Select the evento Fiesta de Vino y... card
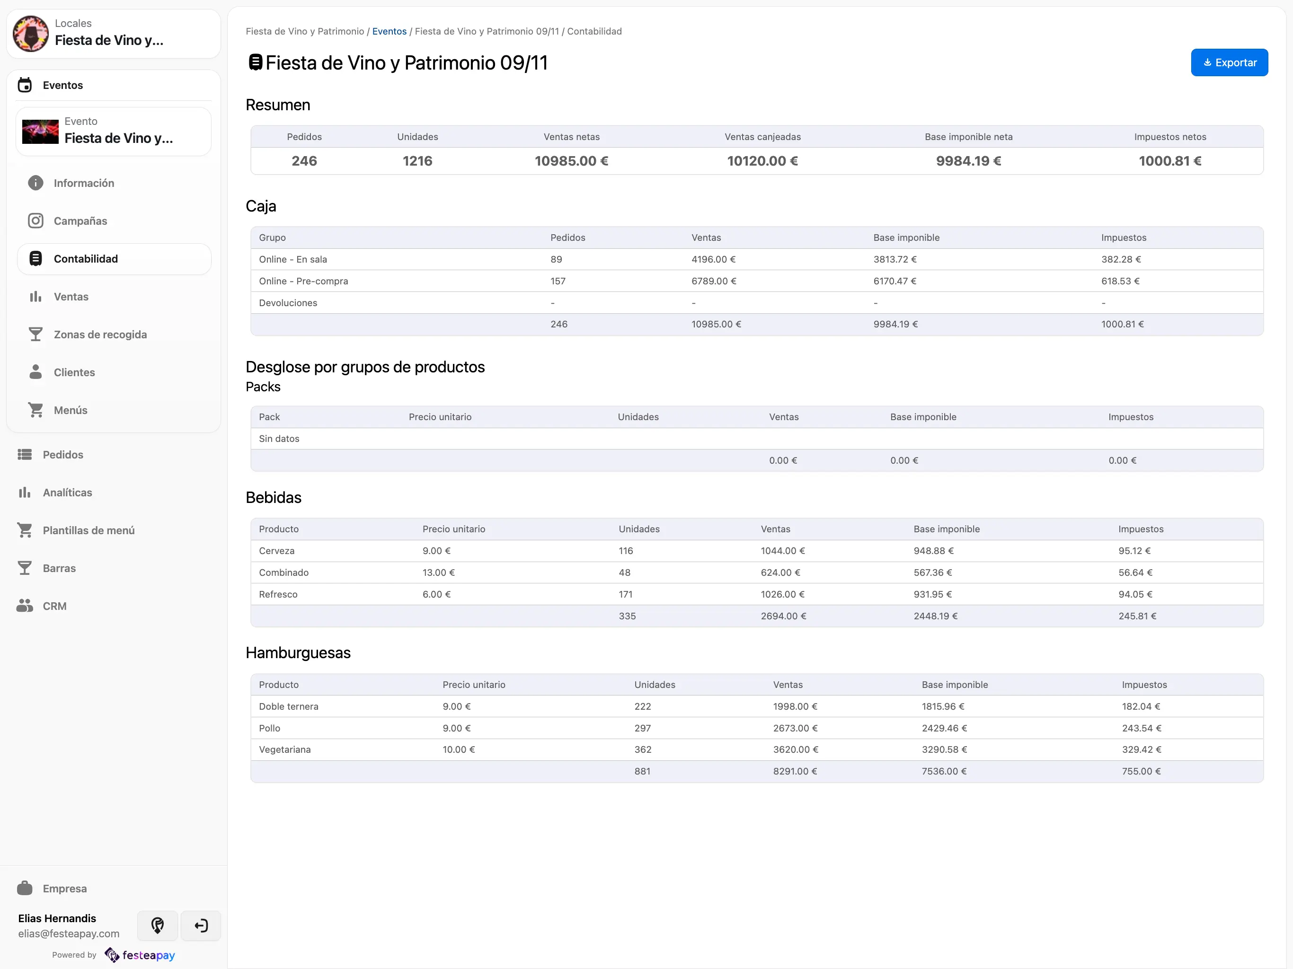Image resolution: width=1293 pixels, height=969 pixels. coord(113,131)
